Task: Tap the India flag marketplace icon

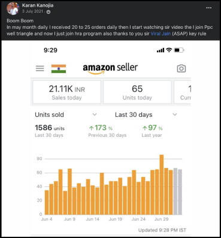Action: pos(59,69)
